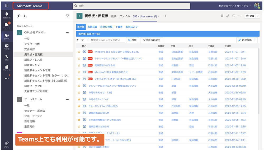Open 停電のお知らせ 12月 popup icon

(84, 92)
